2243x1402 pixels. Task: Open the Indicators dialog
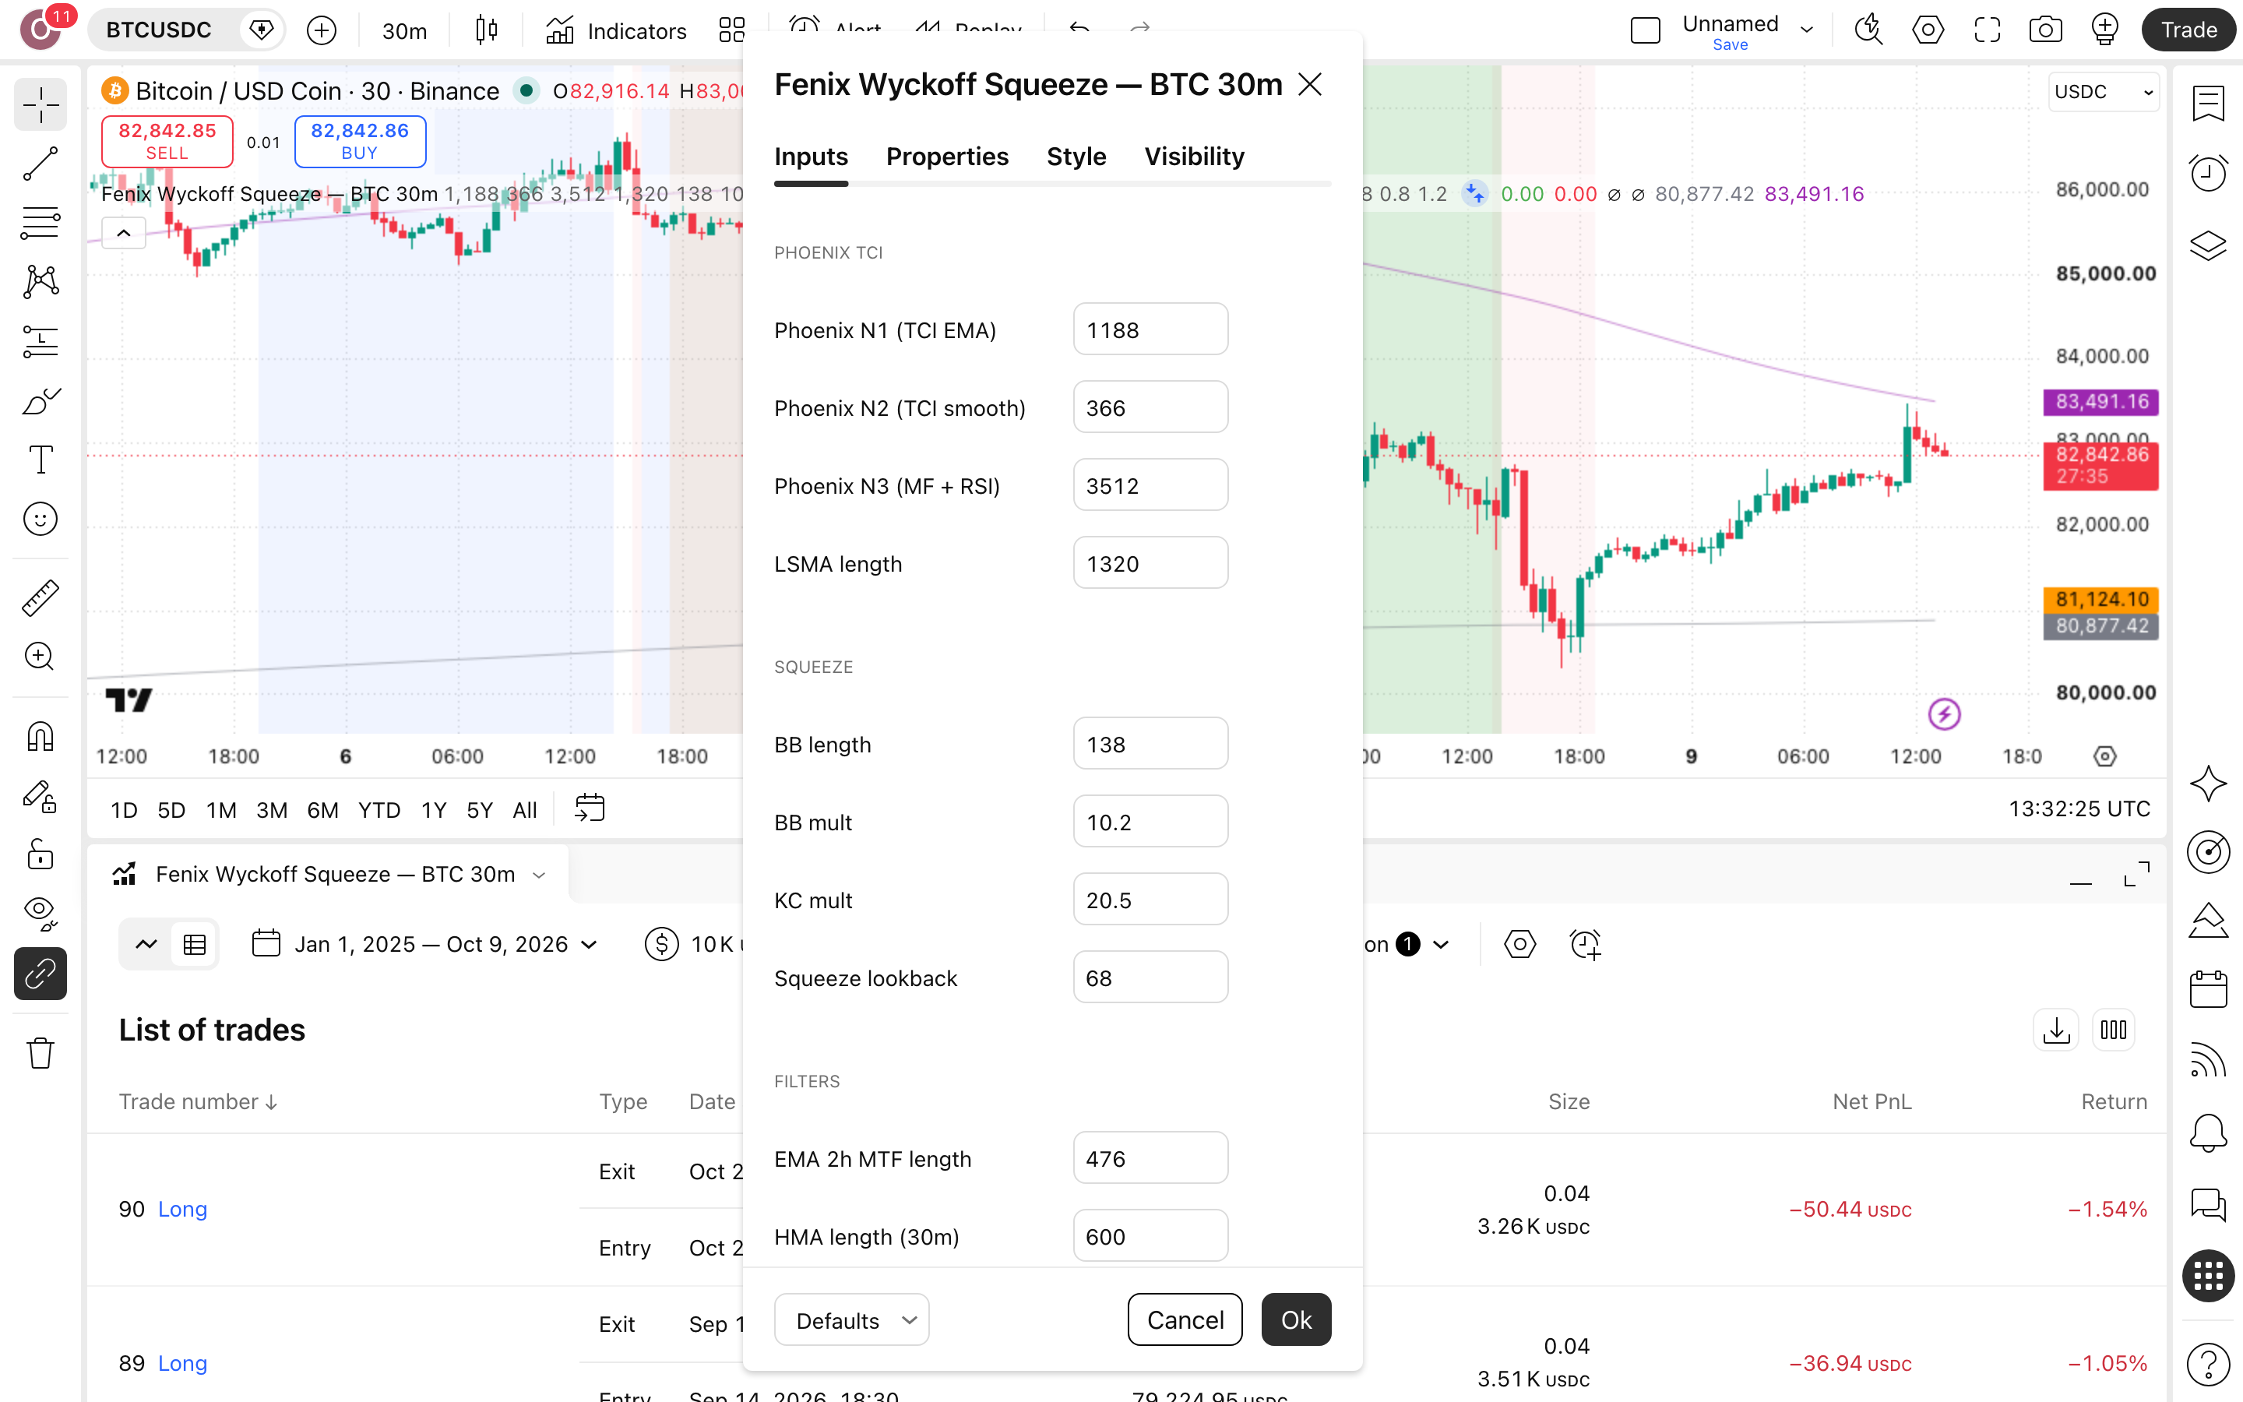click(x=618, y=30)
